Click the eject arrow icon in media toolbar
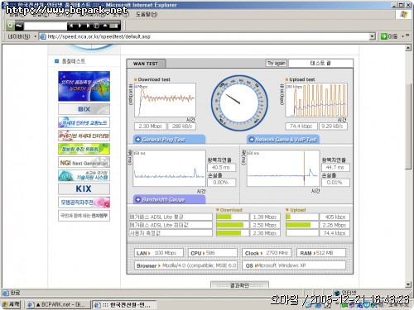 pyautogui.click(x=105, y=26)
